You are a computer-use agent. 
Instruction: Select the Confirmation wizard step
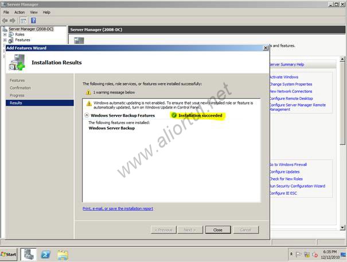pyautogui.click(x=20, y=88)
